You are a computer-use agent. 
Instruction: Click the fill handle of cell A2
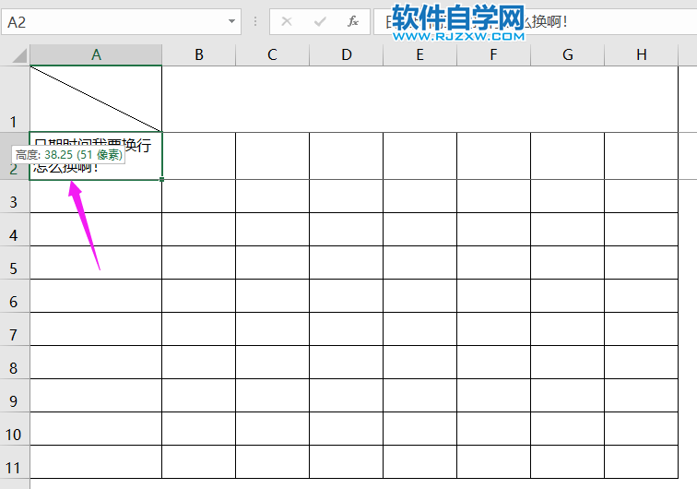coord(162,180)
